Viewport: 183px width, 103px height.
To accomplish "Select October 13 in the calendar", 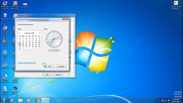I will coord(29,42).
